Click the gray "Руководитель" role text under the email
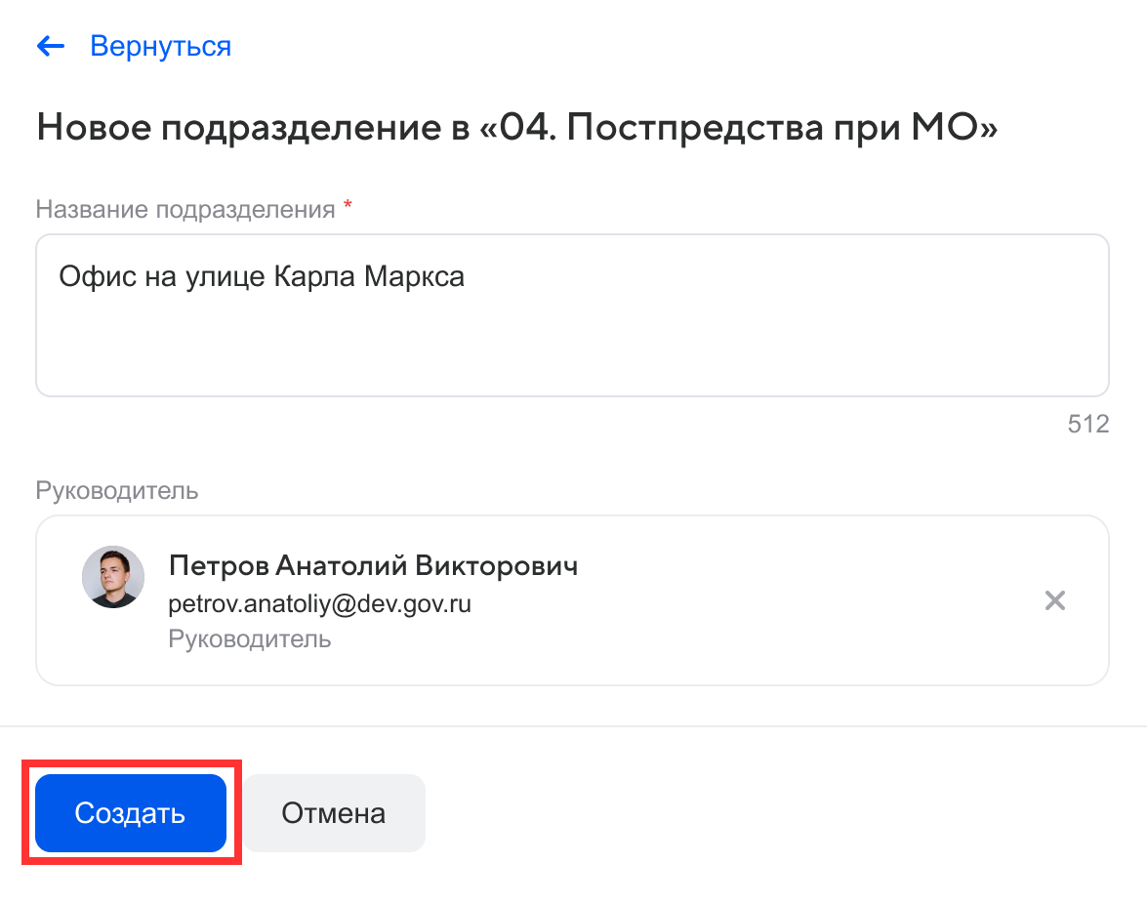Viewport: 1147px width, 904px height. tap(250, 639)
